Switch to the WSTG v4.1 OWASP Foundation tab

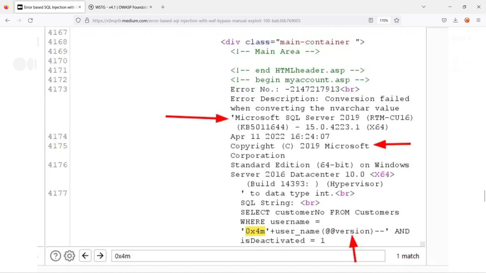point(121,7)
